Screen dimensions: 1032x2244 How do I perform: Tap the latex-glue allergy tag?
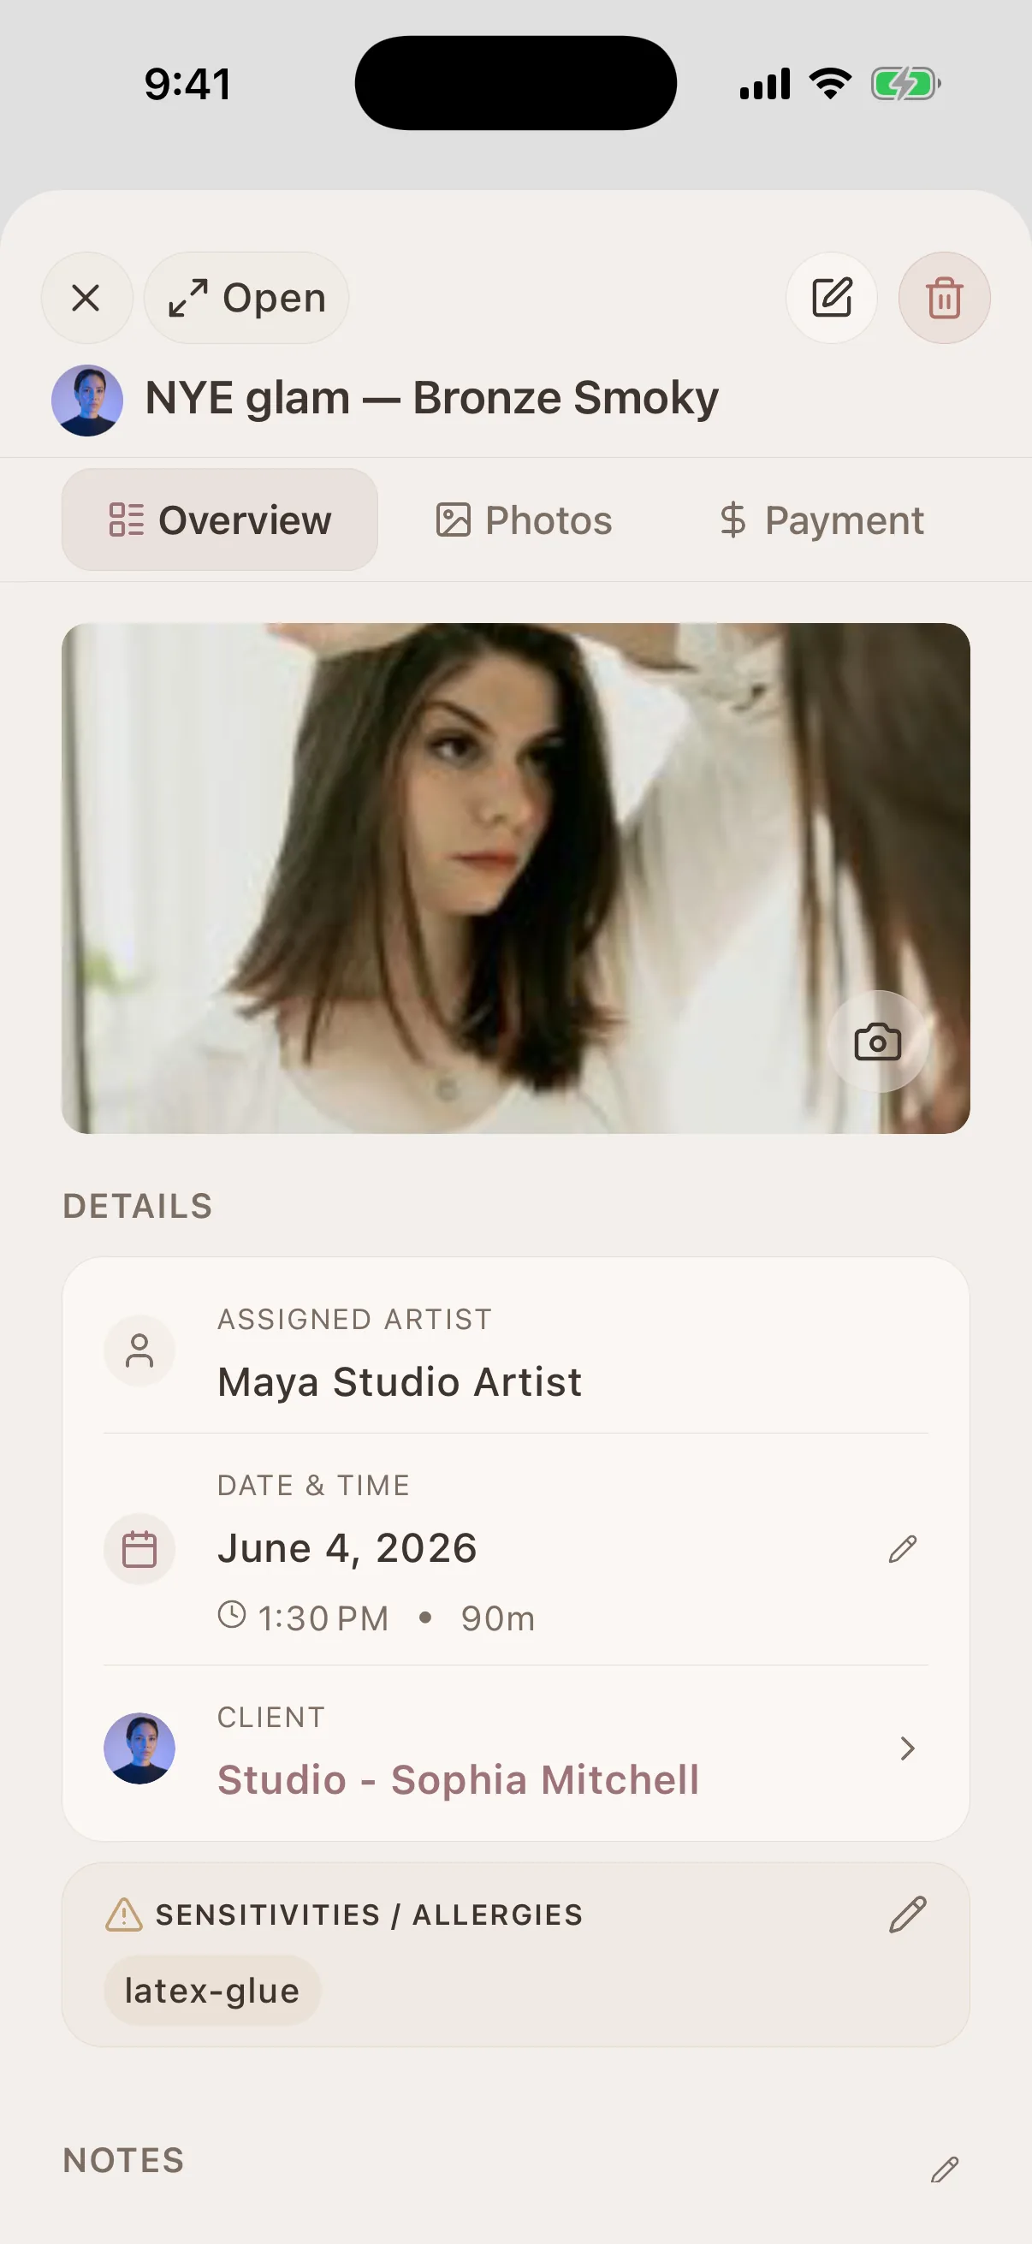(212, 1992)
